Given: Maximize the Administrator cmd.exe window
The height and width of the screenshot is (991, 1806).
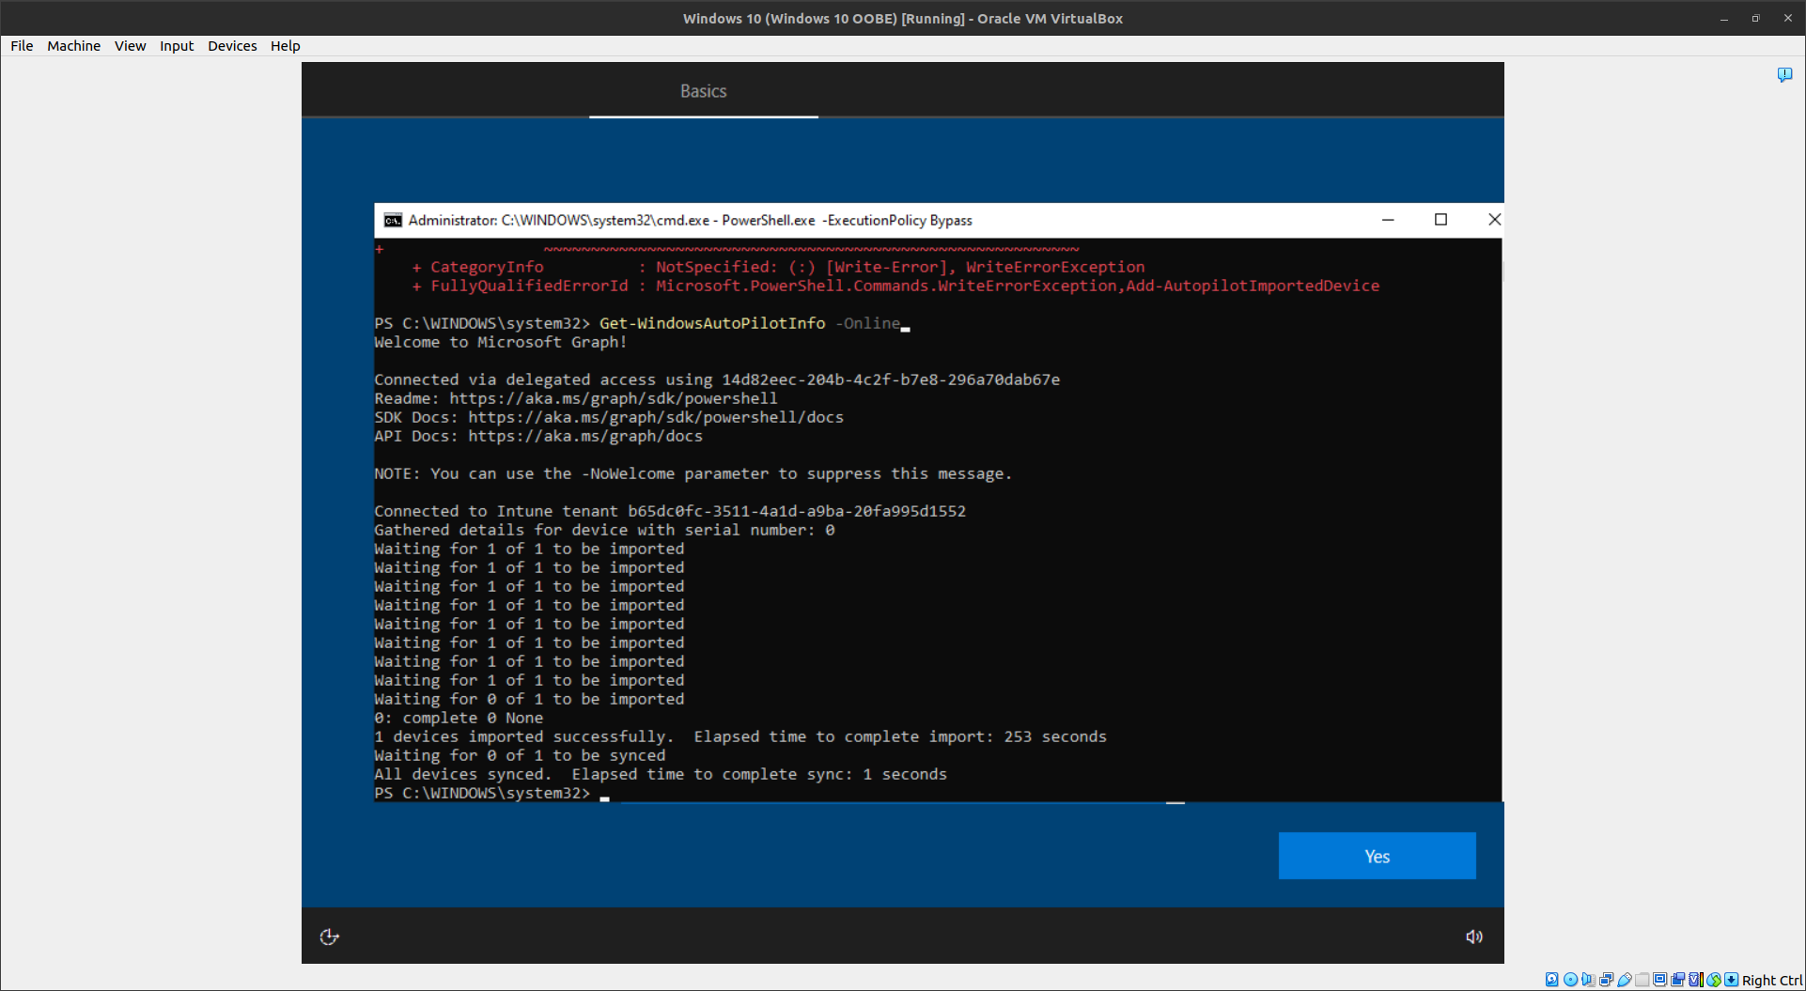Looking at the screenshot, I should click(x=1440, y=220).
